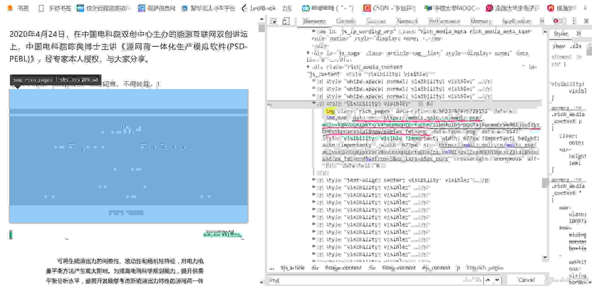The image size is (592, 286).
Task: Go to previous search result arrow
Action: point(488,280)
